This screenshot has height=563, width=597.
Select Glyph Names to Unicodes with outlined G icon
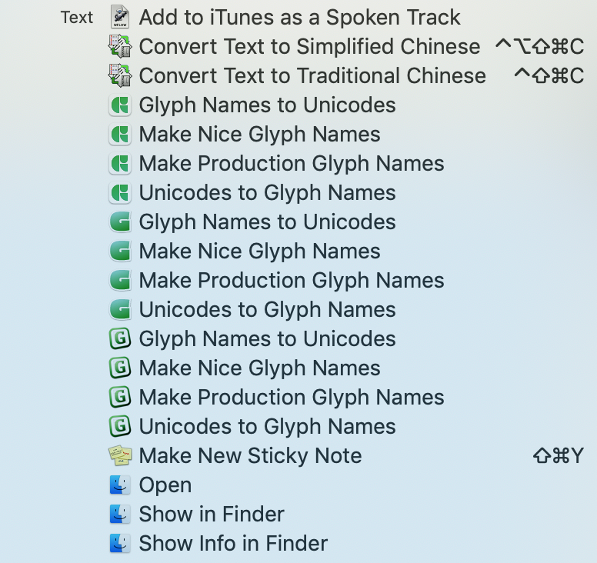point(267,338)
